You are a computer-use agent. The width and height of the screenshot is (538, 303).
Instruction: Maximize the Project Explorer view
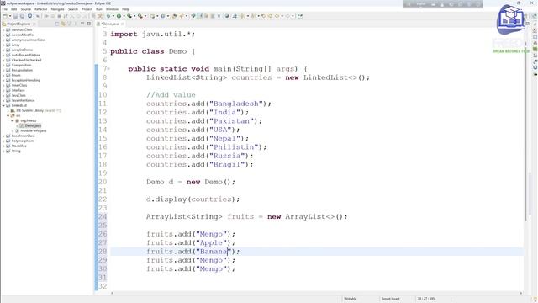(89, 24)
